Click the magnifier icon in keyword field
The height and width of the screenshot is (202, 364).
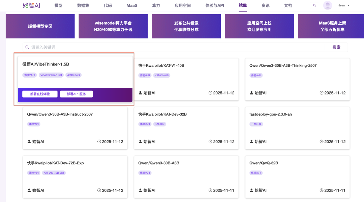click(x=27, y=47)
